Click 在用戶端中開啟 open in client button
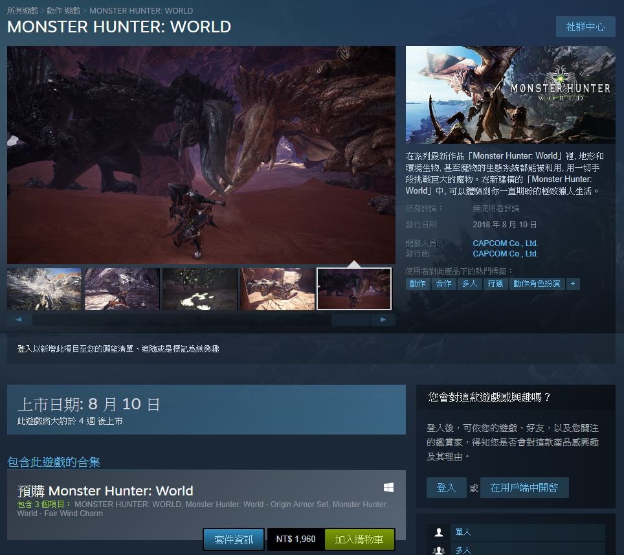This screenshot has height=555, width=624. 524,488
